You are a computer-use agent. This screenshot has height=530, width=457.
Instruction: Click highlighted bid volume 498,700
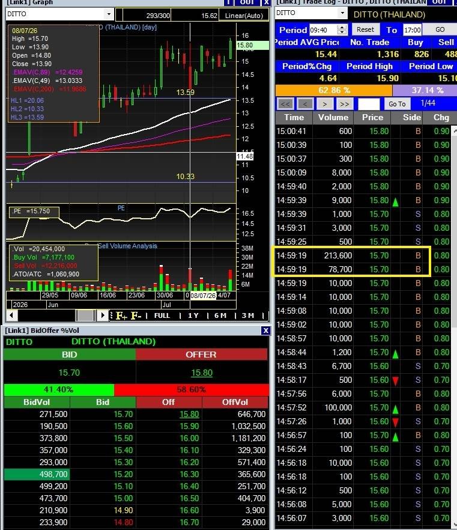[x=37, y=475]
